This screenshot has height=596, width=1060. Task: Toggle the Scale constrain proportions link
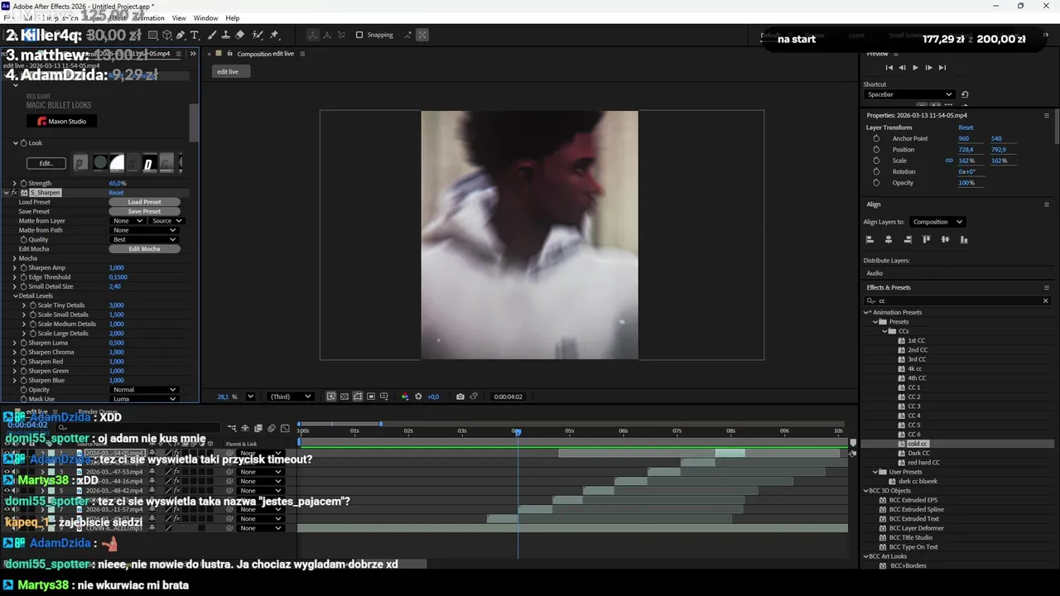pyautogui.click(x=949, y=161)
